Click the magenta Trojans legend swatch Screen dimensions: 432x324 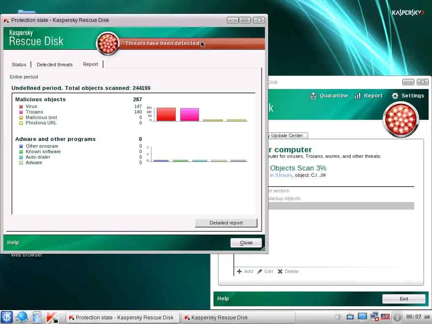[21, 112]
